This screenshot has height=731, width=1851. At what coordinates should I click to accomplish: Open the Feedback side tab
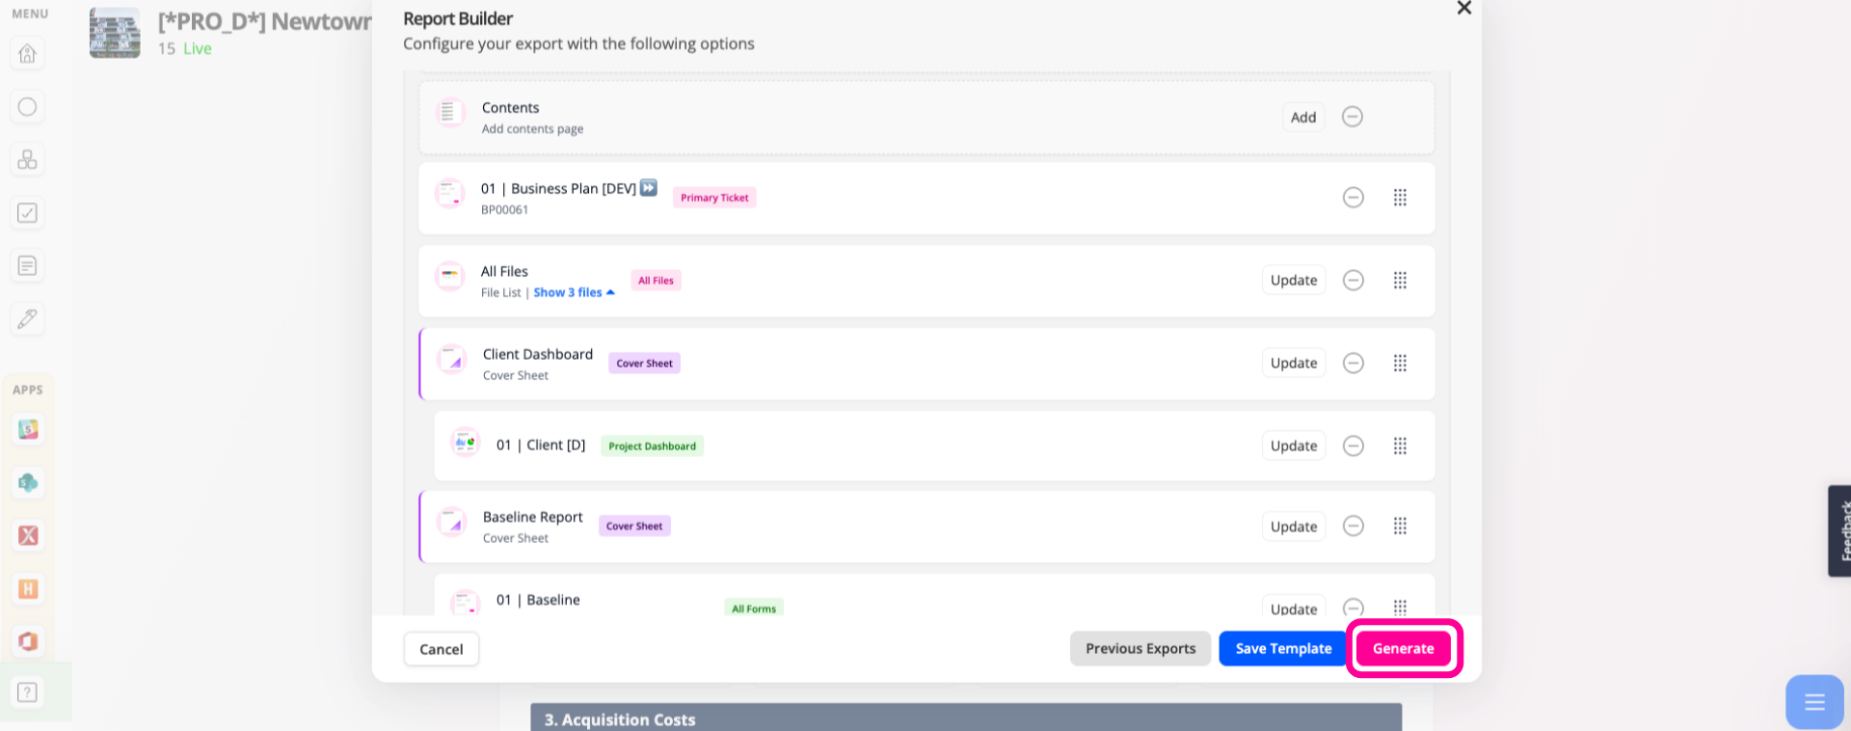point(1839,531)
